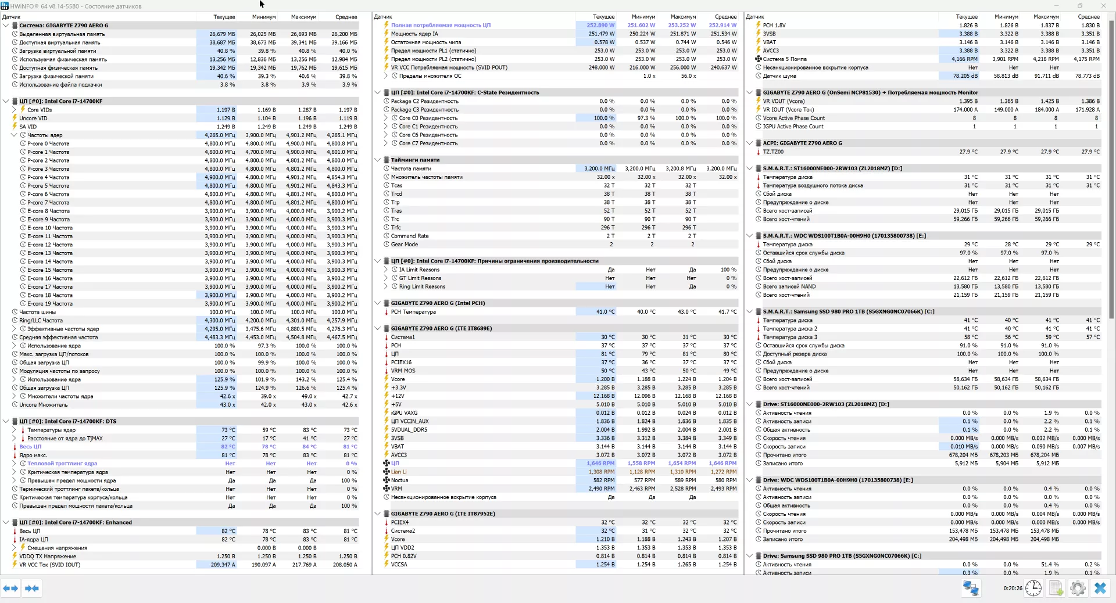Screen dimensions: 1116x603
Task: Expand Температуры ядер under DTS
Action: [15, 430]
